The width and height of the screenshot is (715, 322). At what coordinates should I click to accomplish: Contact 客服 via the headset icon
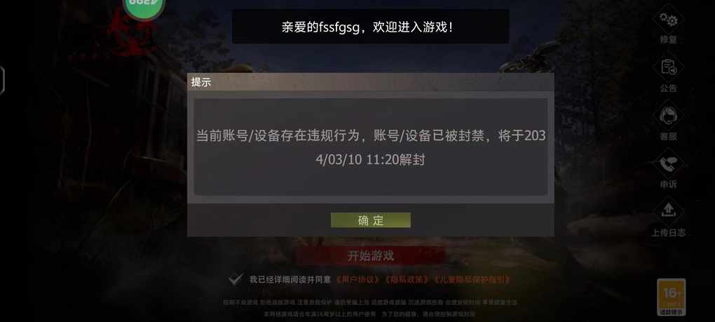pos(669,116)
